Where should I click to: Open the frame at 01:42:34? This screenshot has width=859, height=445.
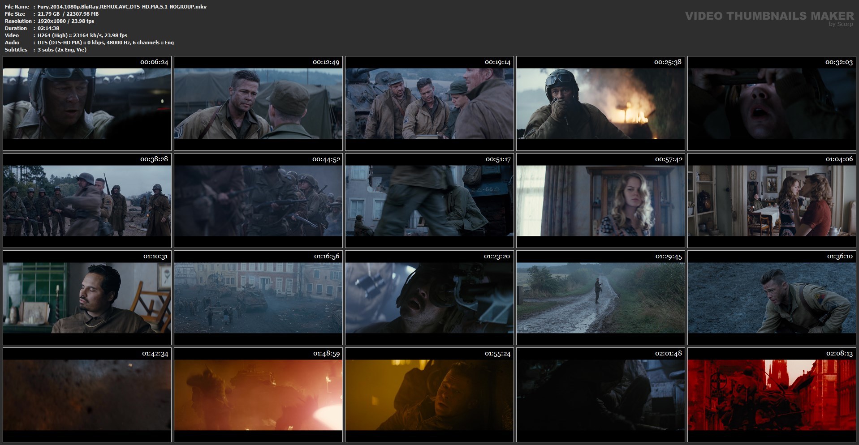[87, 395]
